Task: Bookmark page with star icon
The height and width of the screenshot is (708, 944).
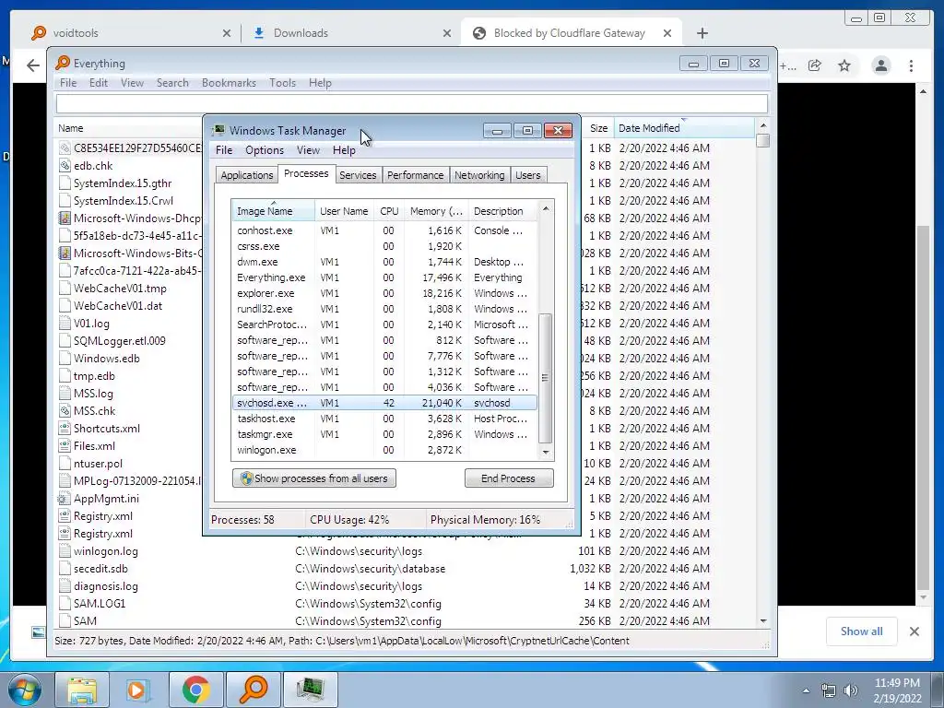Action: (844, 65)
